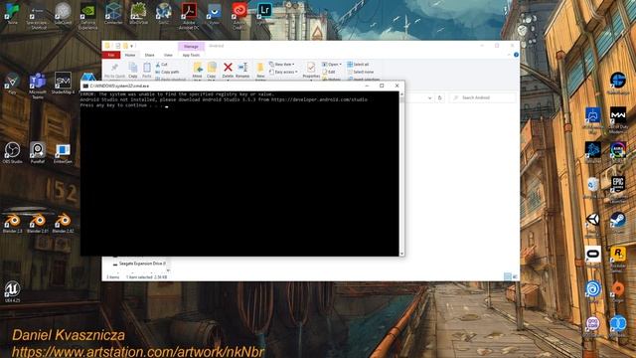Click the cmd.exe title bar icon
The image size is (636, 358).
85,87
